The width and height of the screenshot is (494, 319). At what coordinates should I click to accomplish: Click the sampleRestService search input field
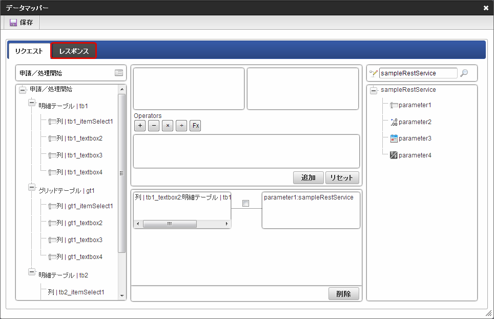point(418,73)
